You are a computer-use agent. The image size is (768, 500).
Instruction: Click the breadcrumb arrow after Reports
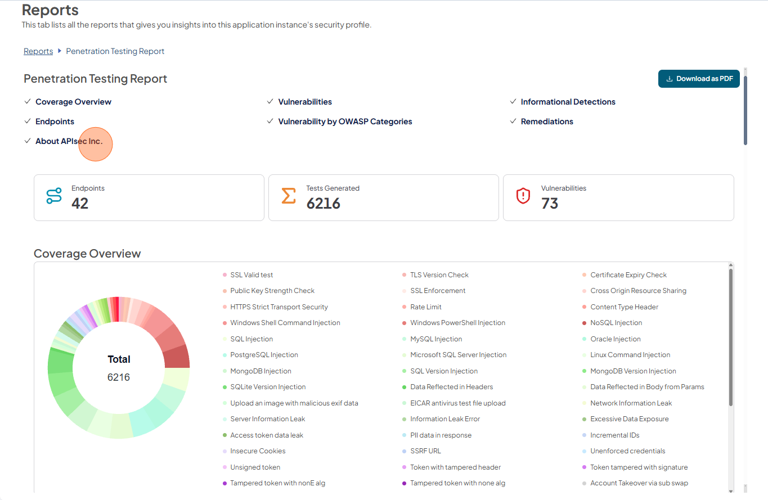[x=60, y=51]
